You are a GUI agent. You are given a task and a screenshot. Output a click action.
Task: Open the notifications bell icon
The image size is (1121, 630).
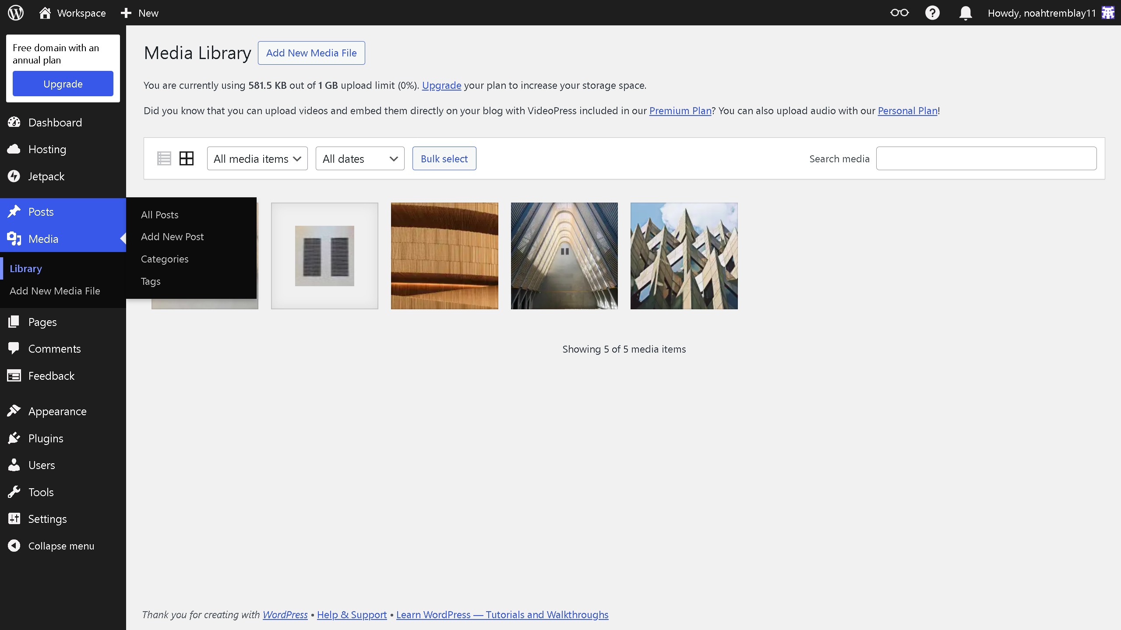point(965,13)
